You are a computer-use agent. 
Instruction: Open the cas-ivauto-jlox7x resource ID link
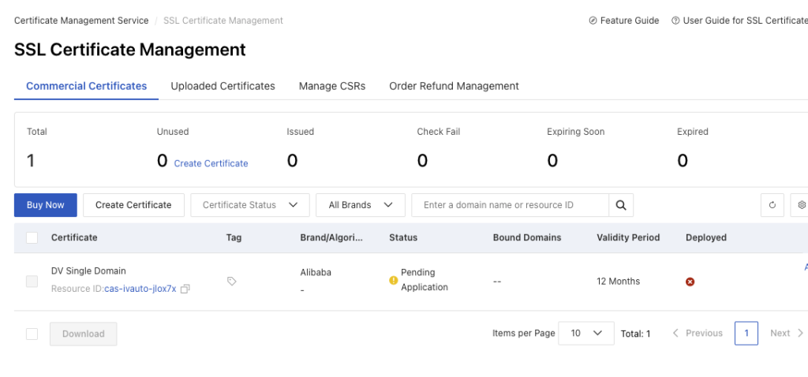point(140,289)
